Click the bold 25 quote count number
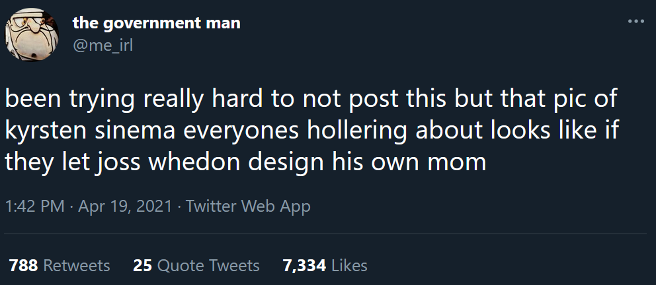Viewport: 656px width, 285px height. pos(143,266)
